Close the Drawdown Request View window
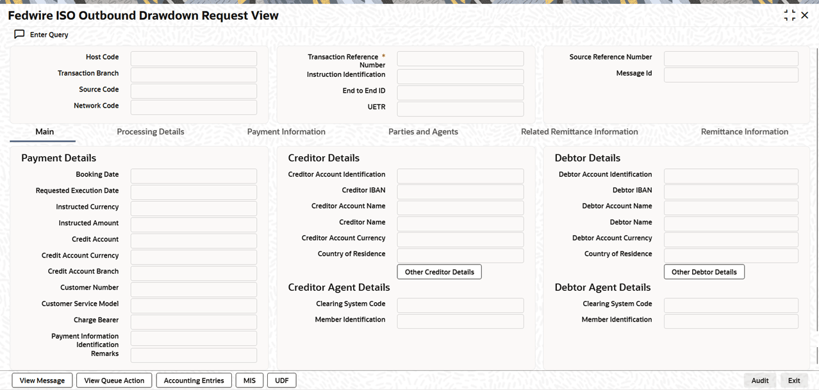The image size is (819, 390). point(805,15)
